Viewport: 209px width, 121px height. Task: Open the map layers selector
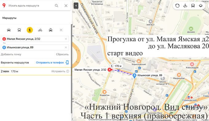click(201, 6)
